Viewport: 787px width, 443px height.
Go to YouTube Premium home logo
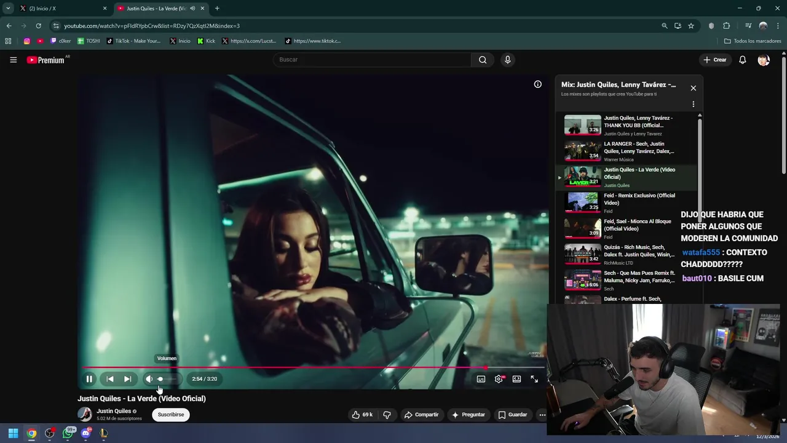pyautogui.click(x=45, y=60)
